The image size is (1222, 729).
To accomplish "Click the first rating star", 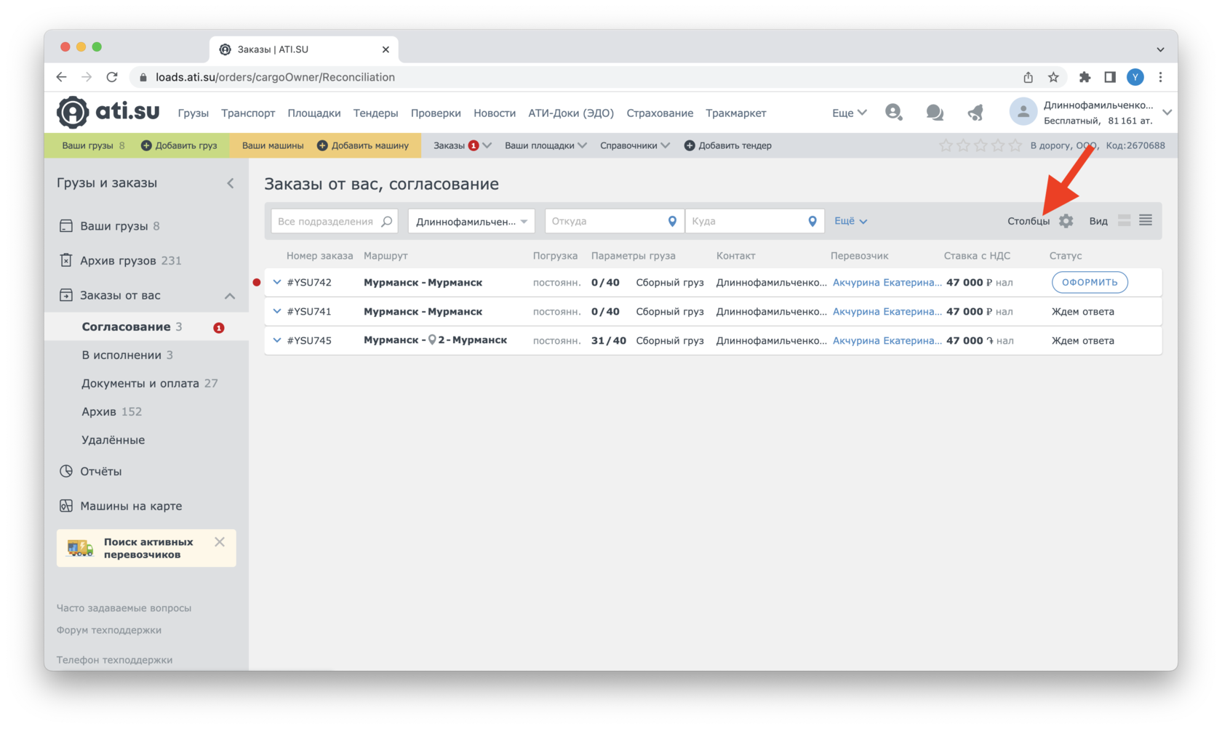I will (x=946, y=145).
